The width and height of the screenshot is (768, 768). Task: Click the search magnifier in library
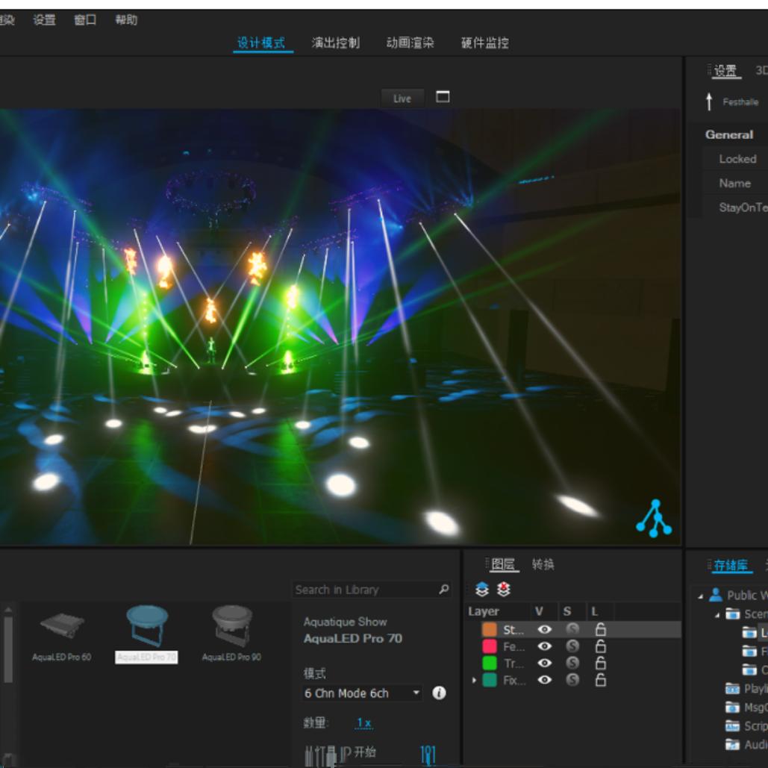(444, 590)
